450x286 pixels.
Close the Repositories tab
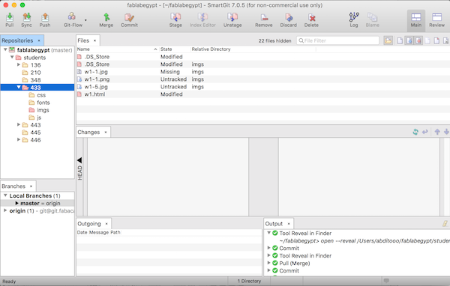tap(39, 40)
